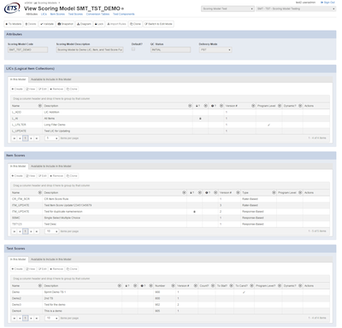
Task: Click Switch to Edit Mode button
Action: [158, 24]
